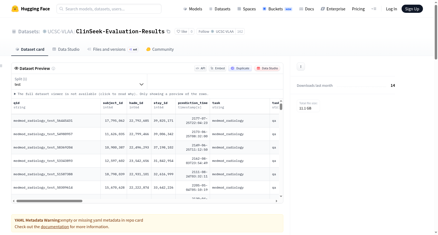The width and height of the screenshot is (438, 235).
Task: Click the documentation link in YAML warning
Action: pyautogui.click(x=55, y=227)
